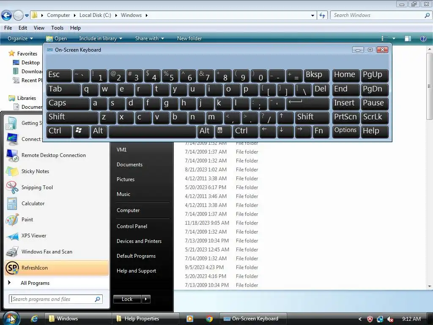Open Google Chrome from taskbar
Viewport: 433px width, 325px height.
pos(209,319)
